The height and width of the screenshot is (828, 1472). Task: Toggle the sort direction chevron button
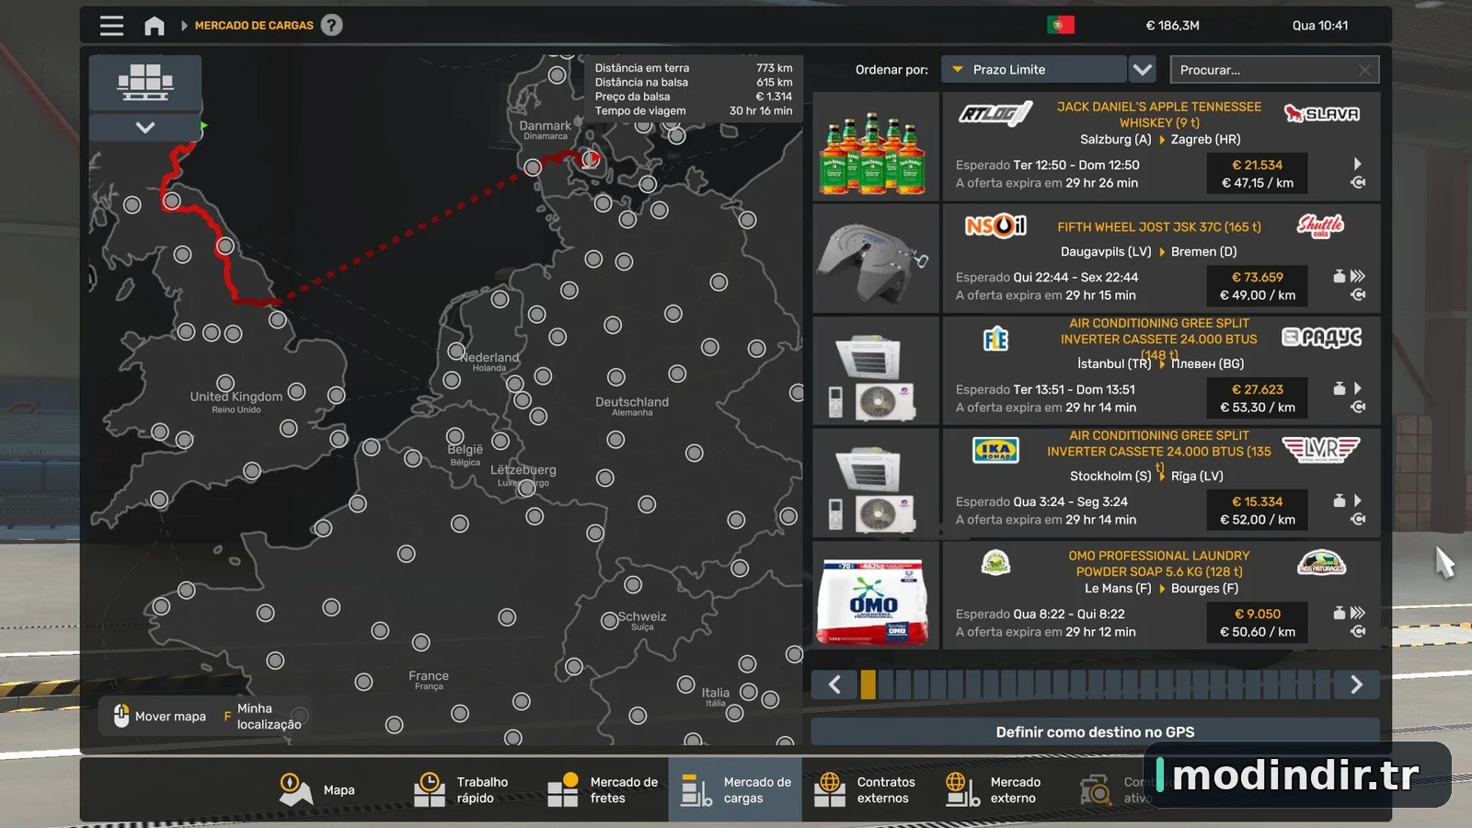click(1142, 69)
